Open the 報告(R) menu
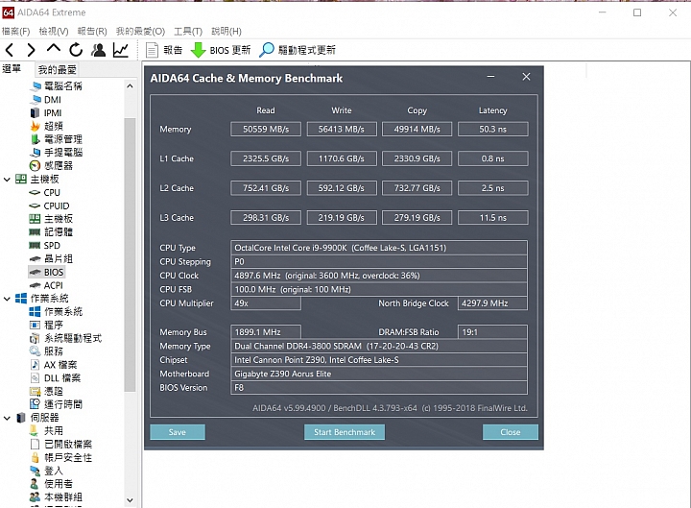Image resolution: width=691 pixels, height=508 pixels. (92, 32)
